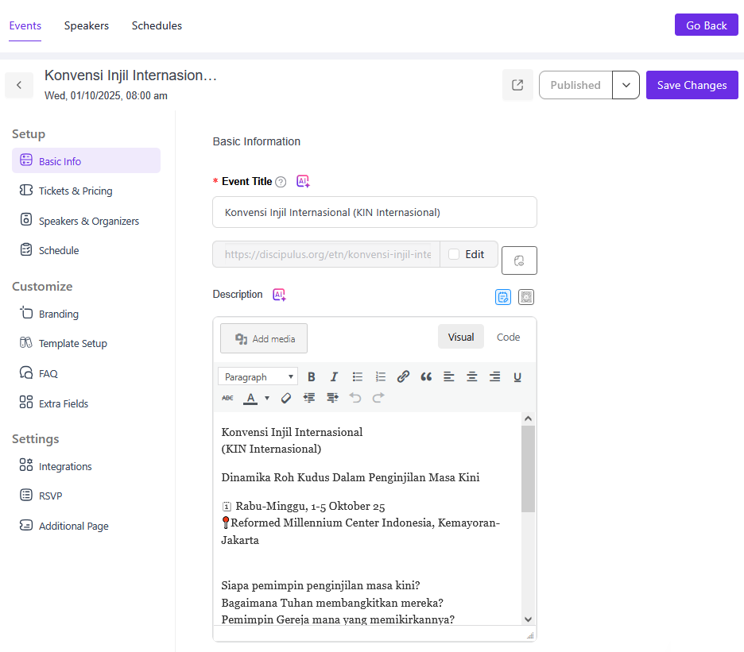The width and height of the screenshot is (744, 652).
Task: Insert a numbered list
Action: pos(381,377)
